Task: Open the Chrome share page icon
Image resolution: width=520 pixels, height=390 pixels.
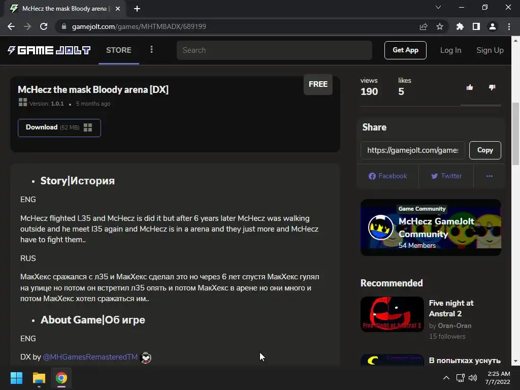Action: [x=424, y=26]
